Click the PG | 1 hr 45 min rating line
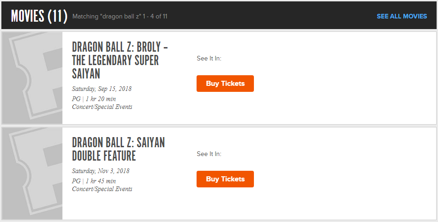 [94, 181]
